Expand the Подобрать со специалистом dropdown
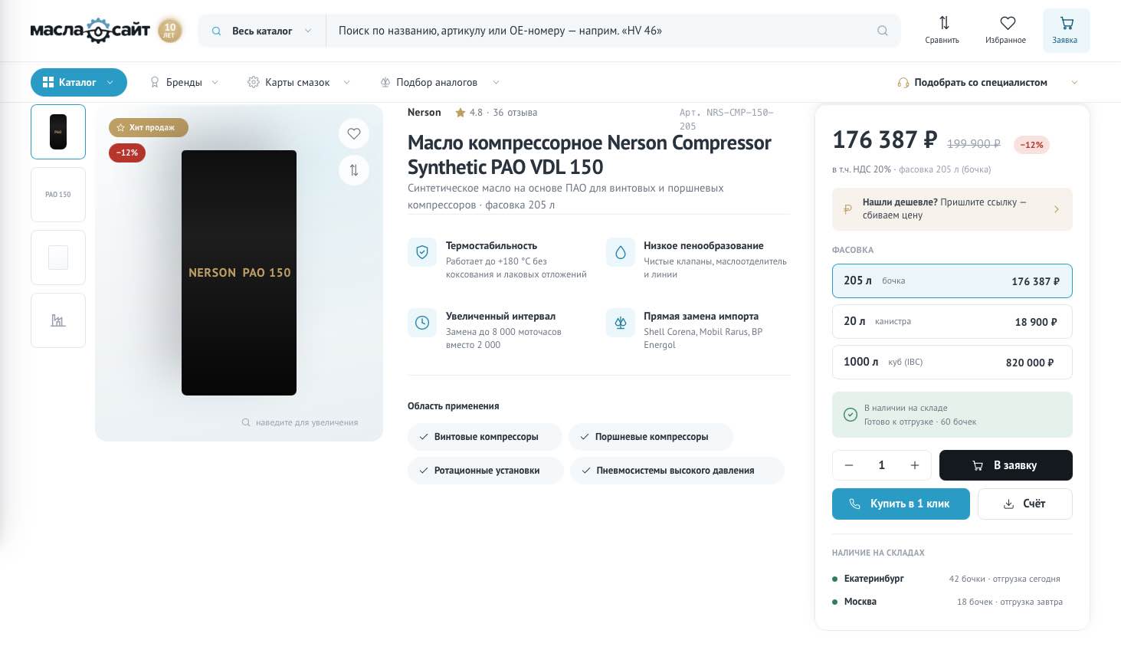This screenshot has height=663, width=1121. [988, 83]
